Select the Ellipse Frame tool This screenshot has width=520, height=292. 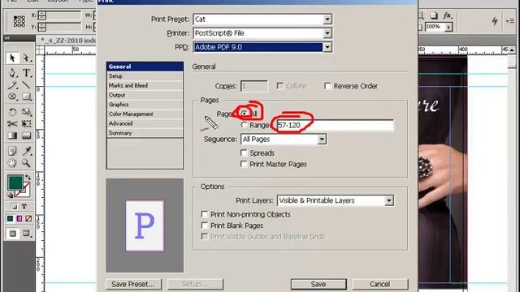click(12, 97)
